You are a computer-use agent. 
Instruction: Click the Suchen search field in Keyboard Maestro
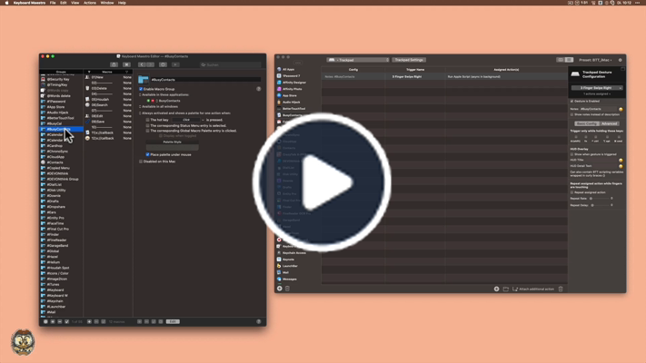(230, 64)
